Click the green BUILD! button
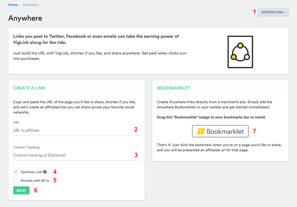The image size is (297, 207). (21, 190)
